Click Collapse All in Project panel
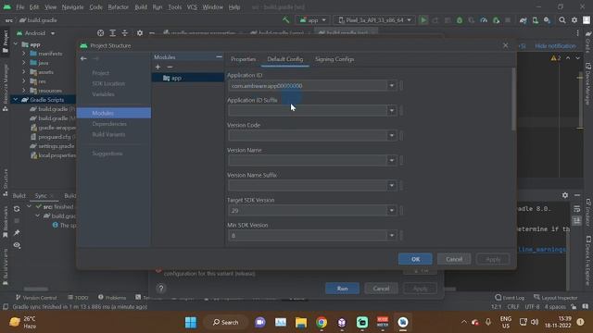 pyautogui.click(x=125, y=33)
